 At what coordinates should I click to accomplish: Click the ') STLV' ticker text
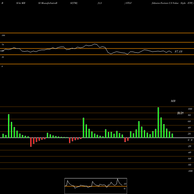point(128,3)
